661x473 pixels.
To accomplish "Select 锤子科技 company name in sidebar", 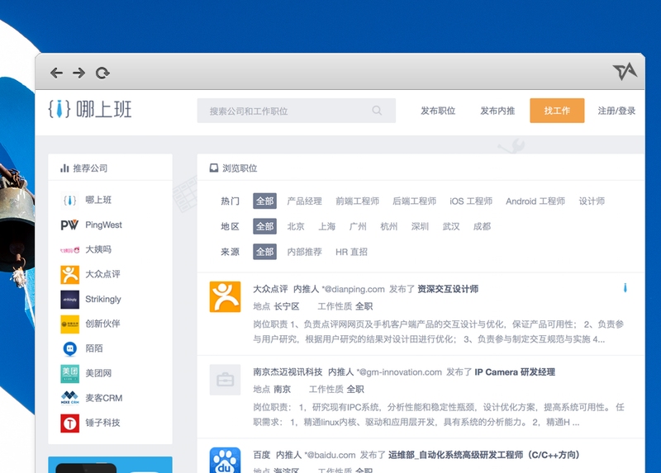I will click(x=102, y=423).
